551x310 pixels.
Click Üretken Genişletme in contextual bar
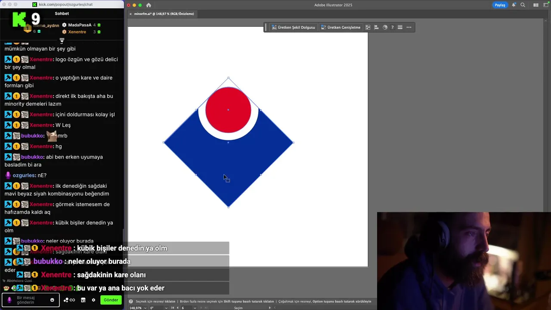tap(341, 28)
